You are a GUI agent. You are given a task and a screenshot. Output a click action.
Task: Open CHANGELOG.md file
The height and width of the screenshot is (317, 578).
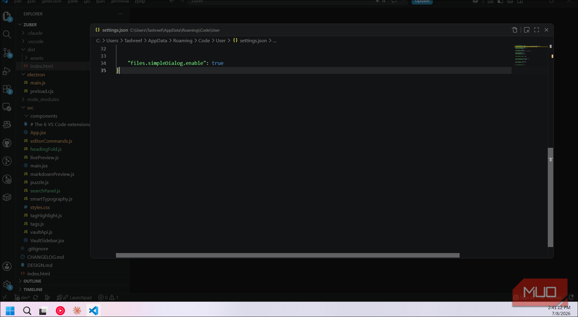(x=45, y=257)
